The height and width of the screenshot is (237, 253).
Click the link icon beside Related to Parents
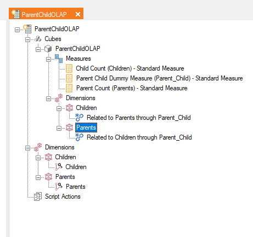click(80, 118)
